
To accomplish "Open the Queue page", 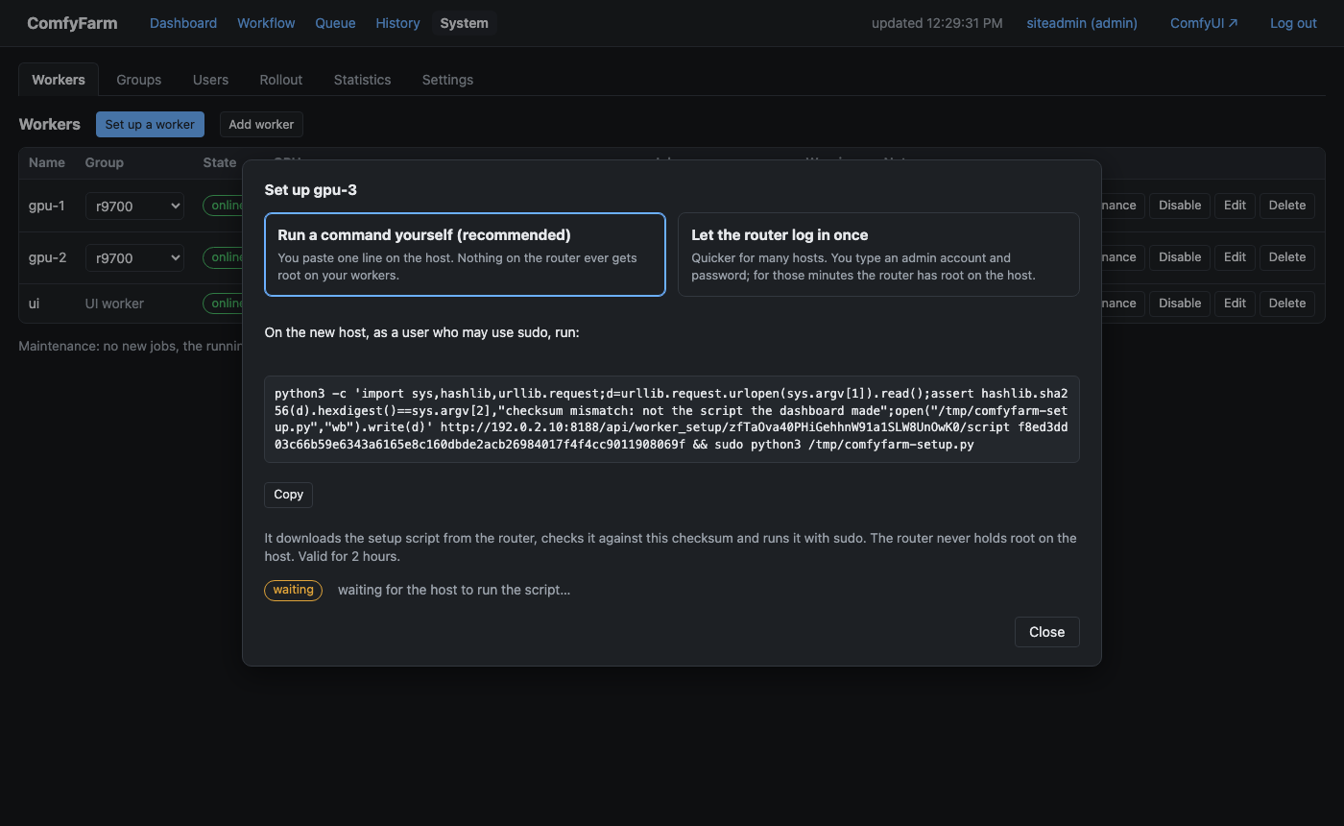I will (x=335, y=23).
